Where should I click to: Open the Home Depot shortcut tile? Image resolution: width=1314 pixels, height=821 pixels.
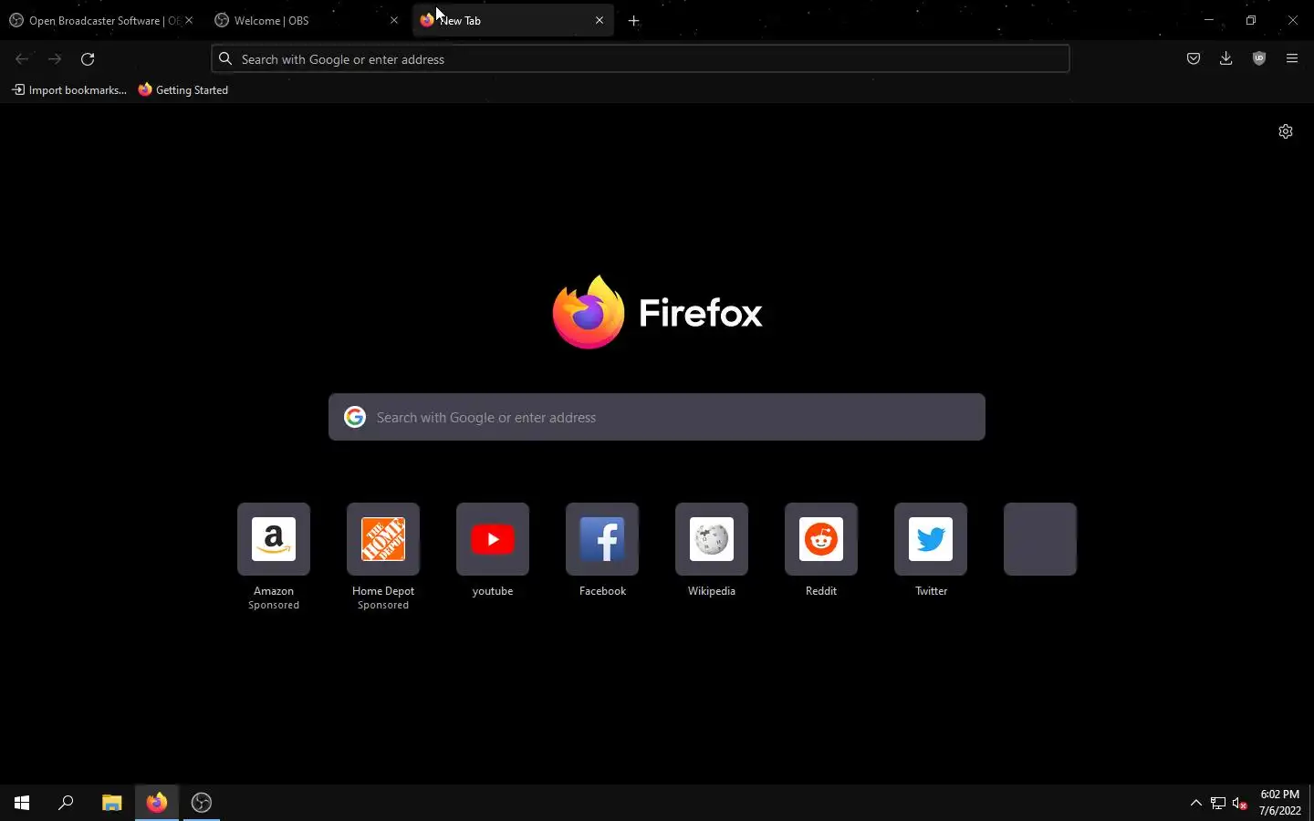[x=383, y=539]
